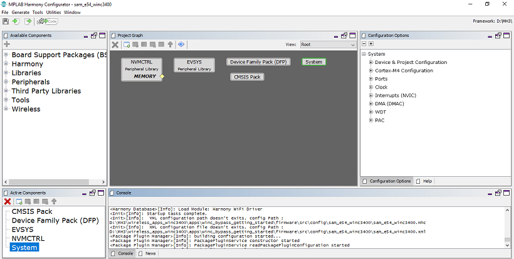Select the Console bottom tab
Screen dimensions: 514x259
coord(122,253)
